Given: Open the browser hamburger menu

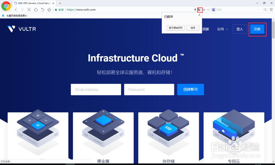Looking at the screenshot, I should (271, 10).
